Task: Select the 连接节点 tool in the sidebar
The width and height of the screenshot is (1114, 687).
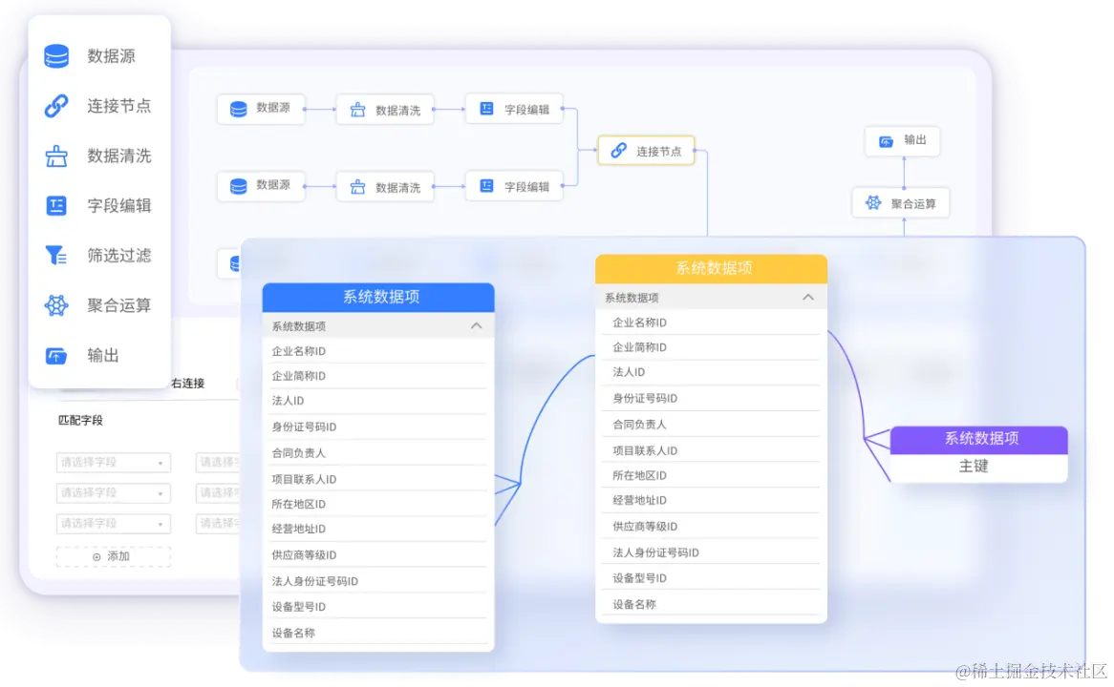Action: pyautogui.click(x=98, y=105)
